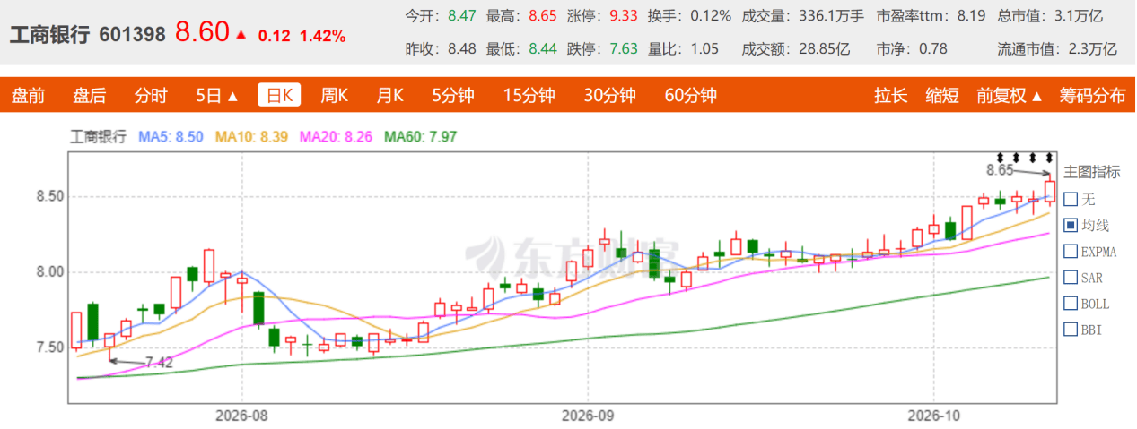Select the 盘前 pre-market tab
Viewport: 1137px width, 429px height.
[28, 96]
